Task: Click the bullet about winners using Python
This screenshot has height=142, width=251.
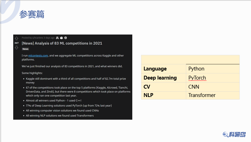Action: [x=54, y=100]
